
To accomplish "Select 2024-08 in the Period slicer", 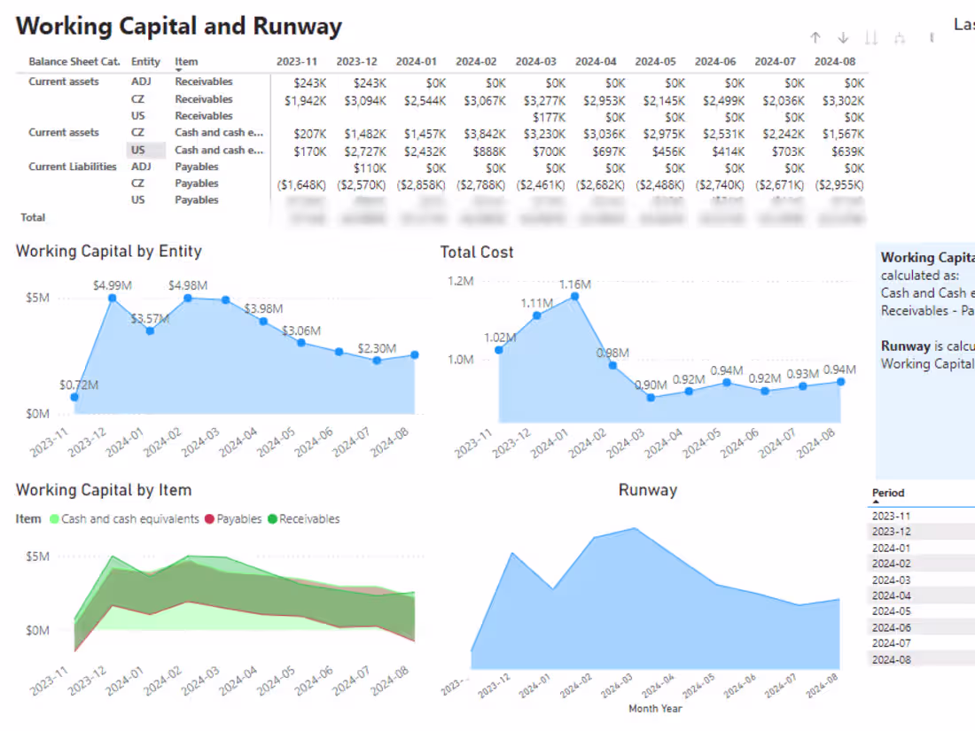I will pos(891,658).
